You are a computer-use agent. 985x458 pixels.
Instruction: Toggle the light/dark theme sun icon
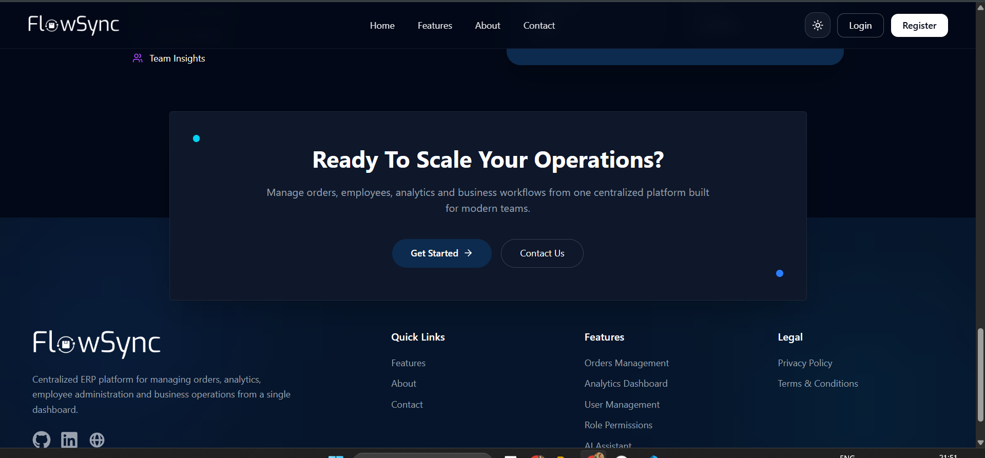click(x=818, y=25)
